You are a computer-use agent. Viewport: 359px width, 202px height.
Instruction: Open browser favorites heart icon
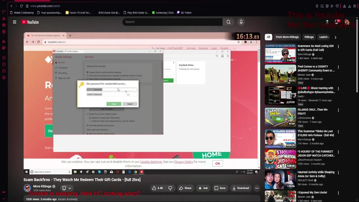click(x=337, y=6)
